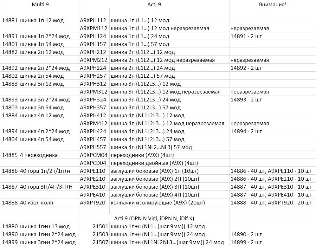This screenshot has width=316, height=246.
Task: Select cell A9XPE110 in Acti 9 column
Action: tap(94, 171)
